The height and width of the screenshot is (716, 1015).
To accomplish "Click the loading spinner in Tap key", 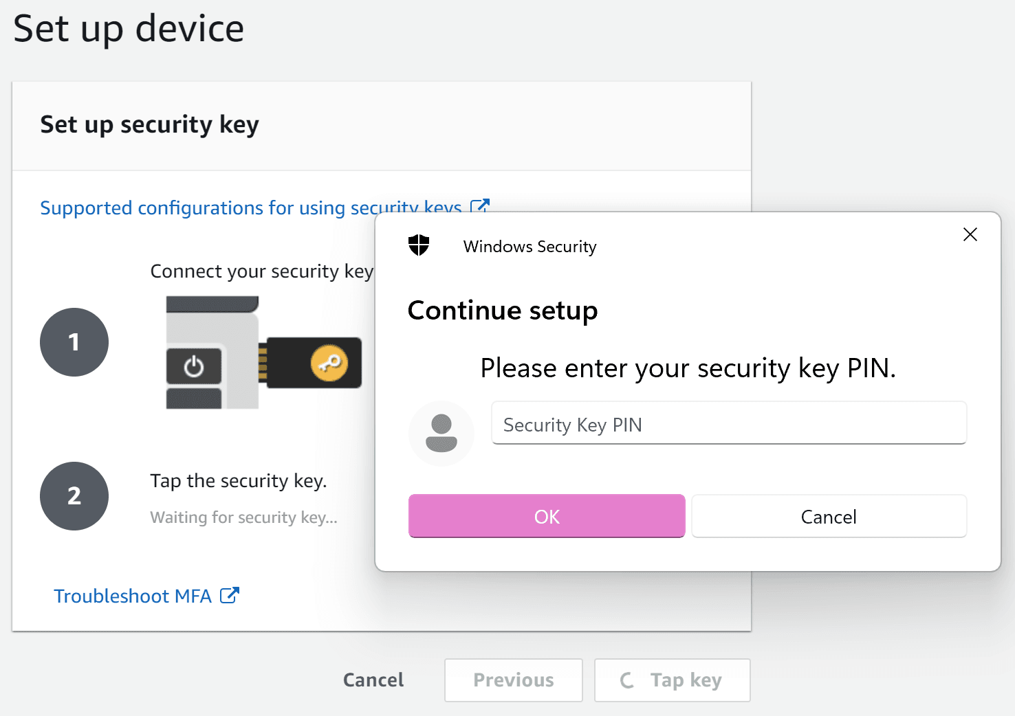I will tap(626, 680).
